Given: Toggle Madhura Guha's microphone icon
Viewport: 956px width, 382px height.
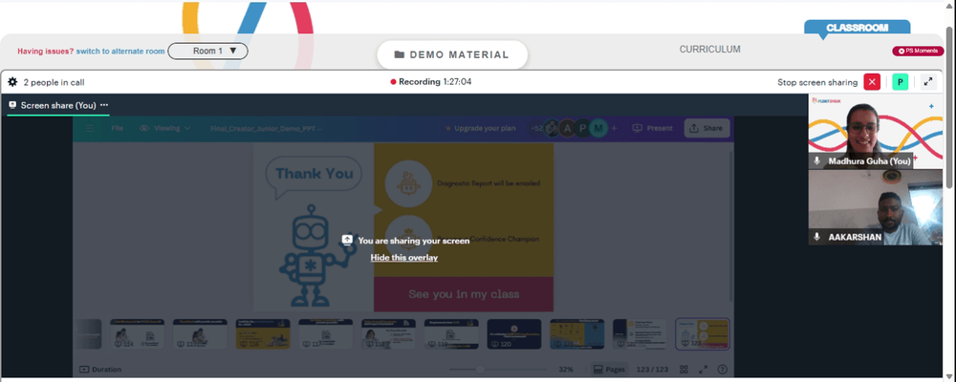Looking at the screenshot, I should point(817,160).
